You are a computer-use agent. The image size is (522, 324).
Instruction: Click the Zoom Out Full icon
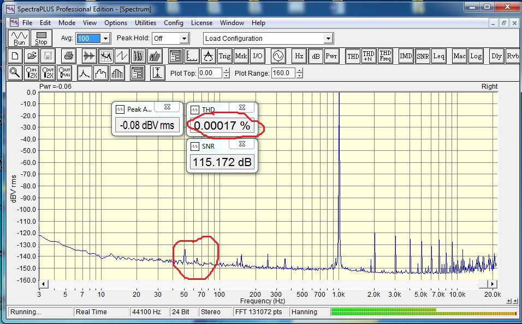point(64,72)
